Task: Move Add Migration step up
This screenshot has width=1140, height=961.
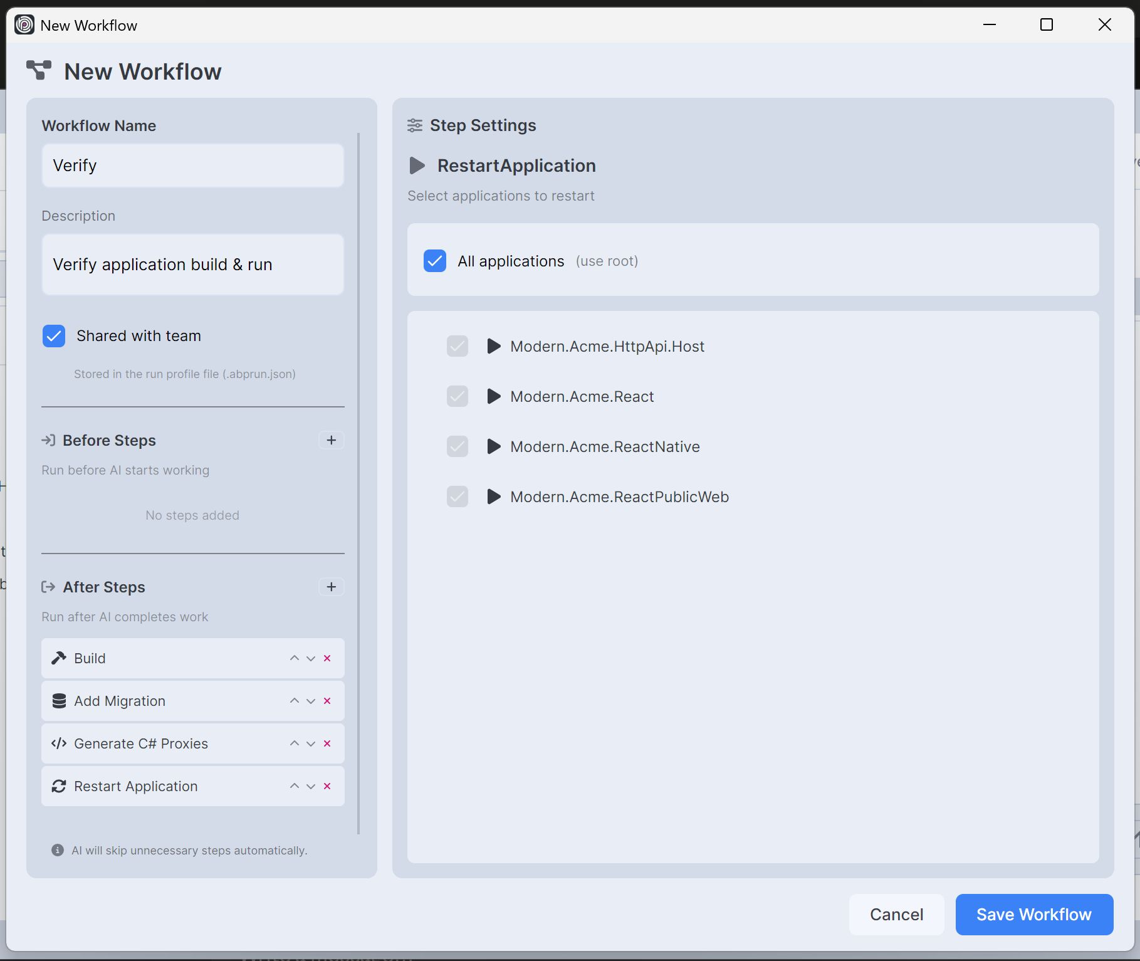Action: tap(295, 701)
